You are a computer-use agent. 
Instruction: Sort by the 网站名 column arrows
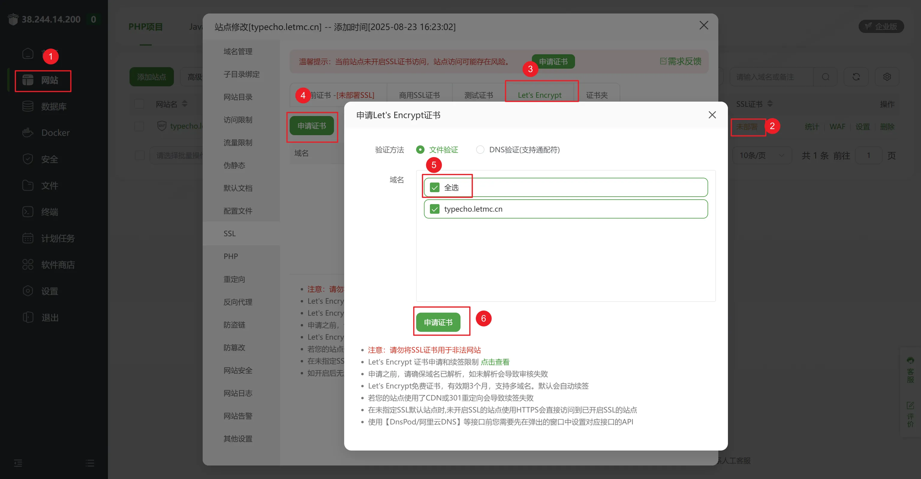click(x=184, y=104)
